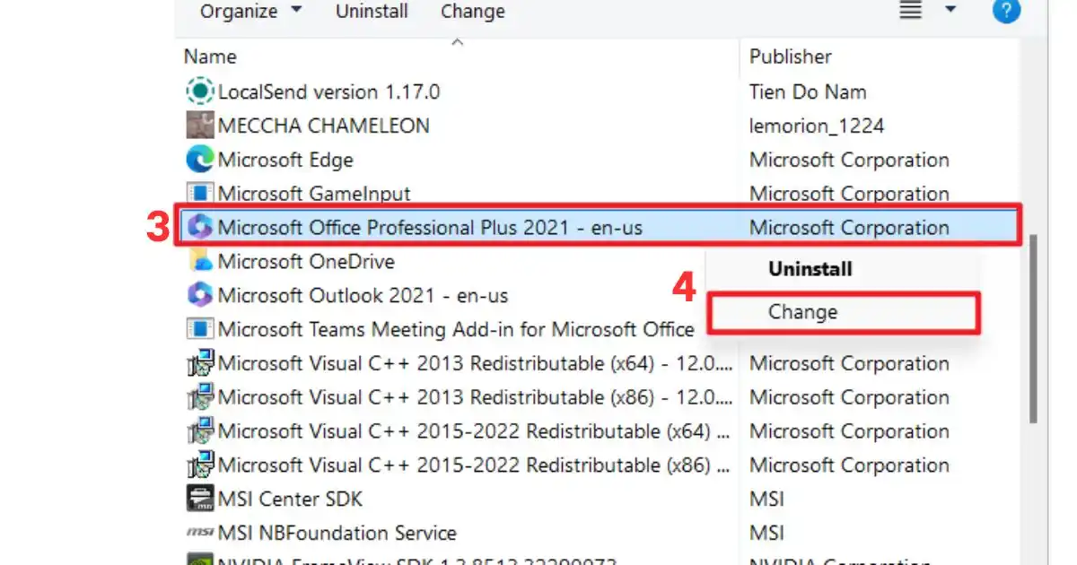
Task: Click publisher lemorion_1224
Action: [817, 126]
